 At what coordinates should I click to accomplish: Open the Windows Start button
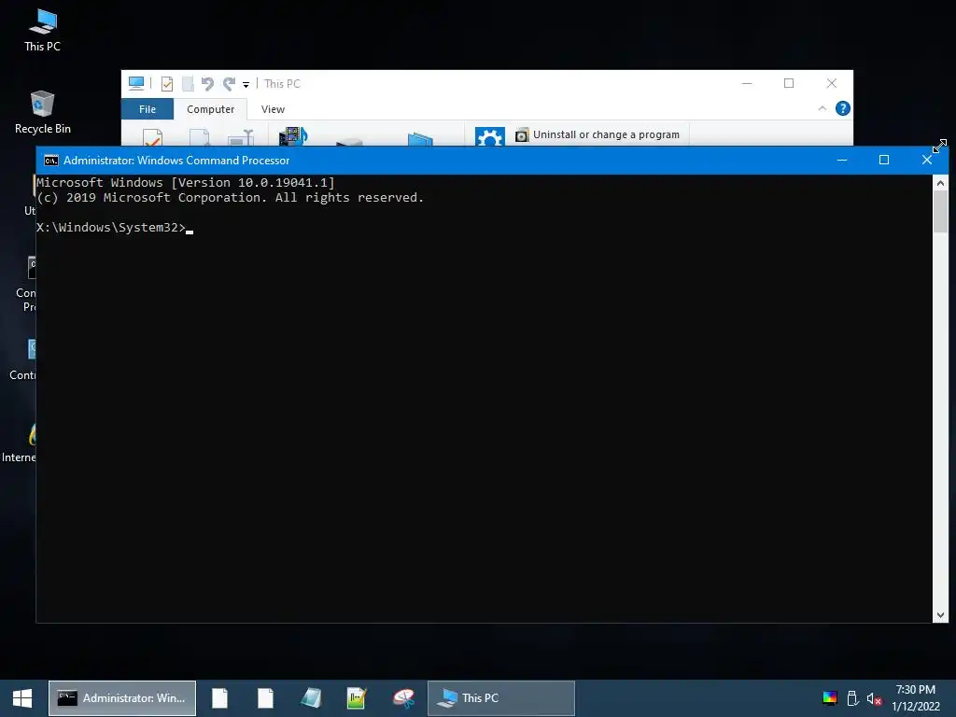click(22, 698)
